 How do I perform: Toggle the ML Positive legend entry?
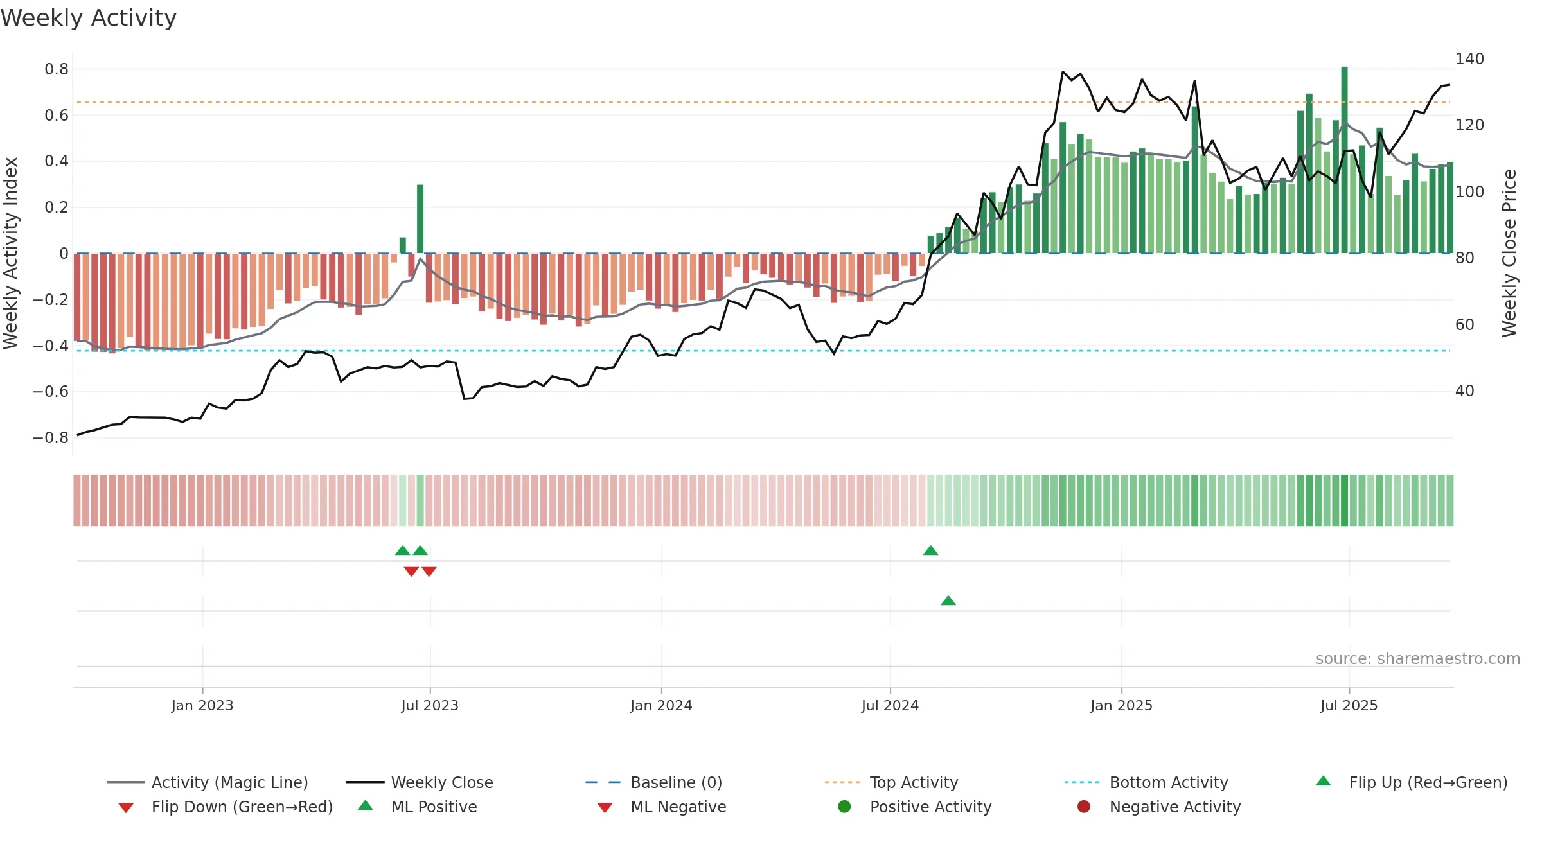coord(418,807)
